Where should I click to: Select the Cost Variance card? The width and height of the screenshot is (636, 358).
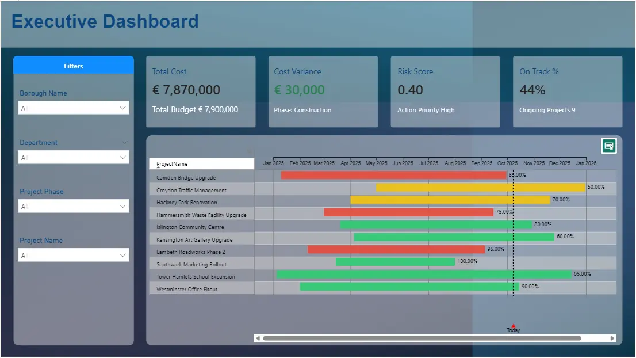click(x=323, y=92)
